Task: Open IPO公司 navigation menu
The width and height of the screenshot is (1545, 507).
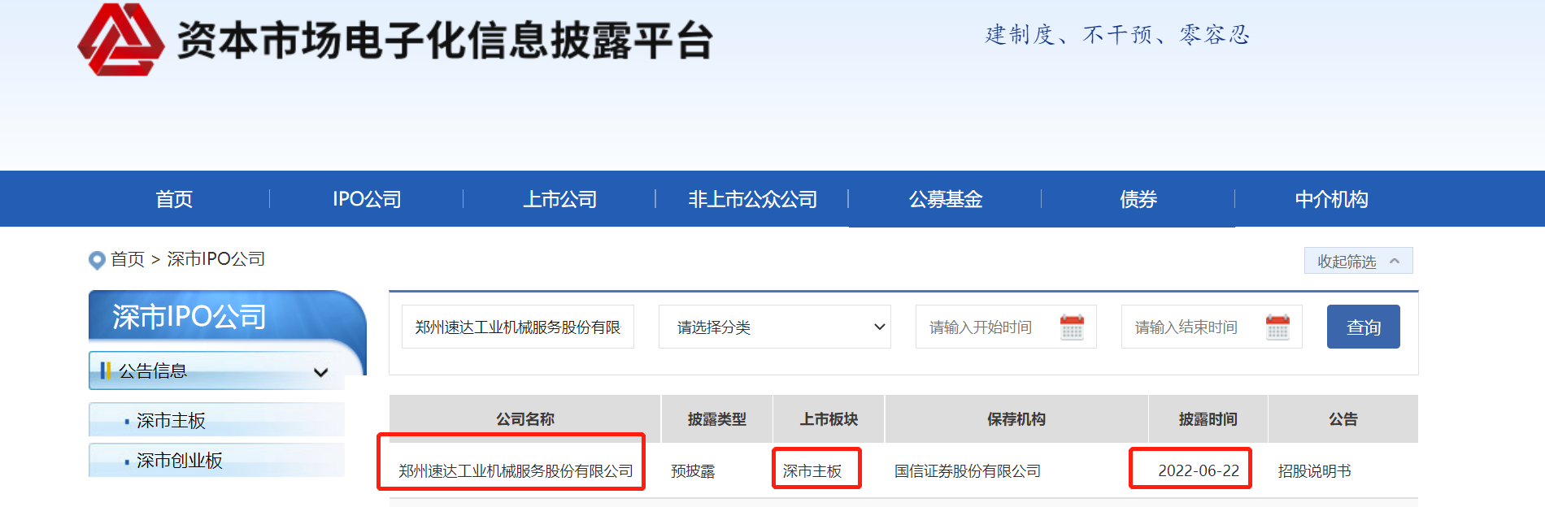Action: pyautogui.click(x=367, y=199)
